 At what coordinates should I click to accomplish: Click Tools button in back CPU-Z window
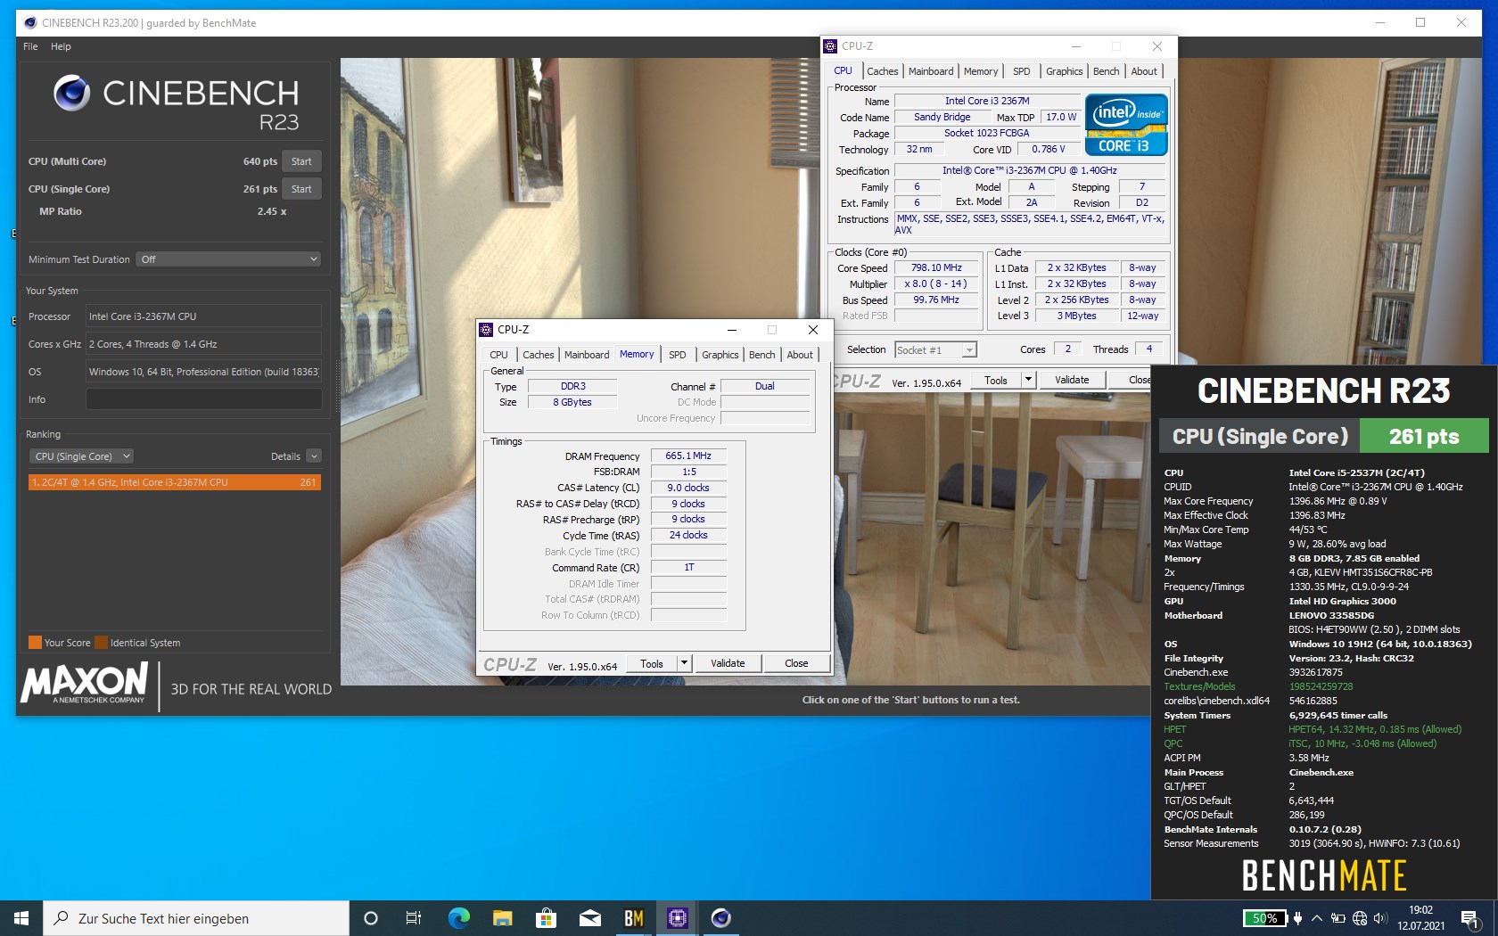tap(996, 381)
